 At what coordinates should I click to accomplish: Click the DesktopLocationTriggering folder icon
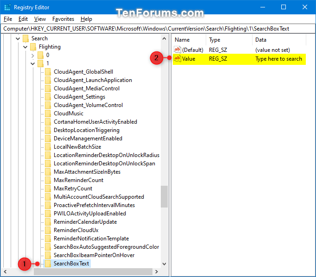pyautogui.click(x=48, y=130)
